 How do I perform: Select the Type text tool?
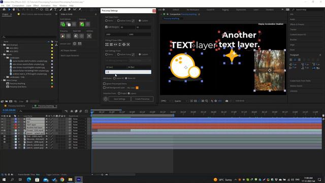55,10
